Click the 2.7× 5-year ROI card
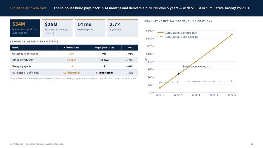 123,28
